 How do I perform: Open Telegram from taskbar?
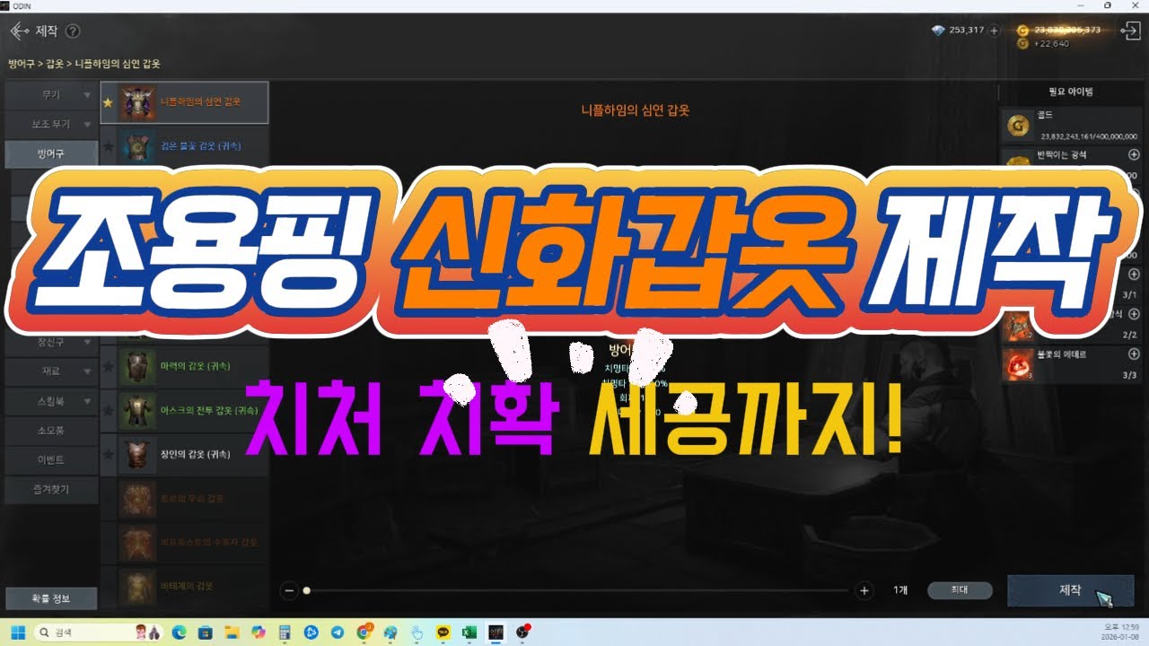[x=337, y=632]
